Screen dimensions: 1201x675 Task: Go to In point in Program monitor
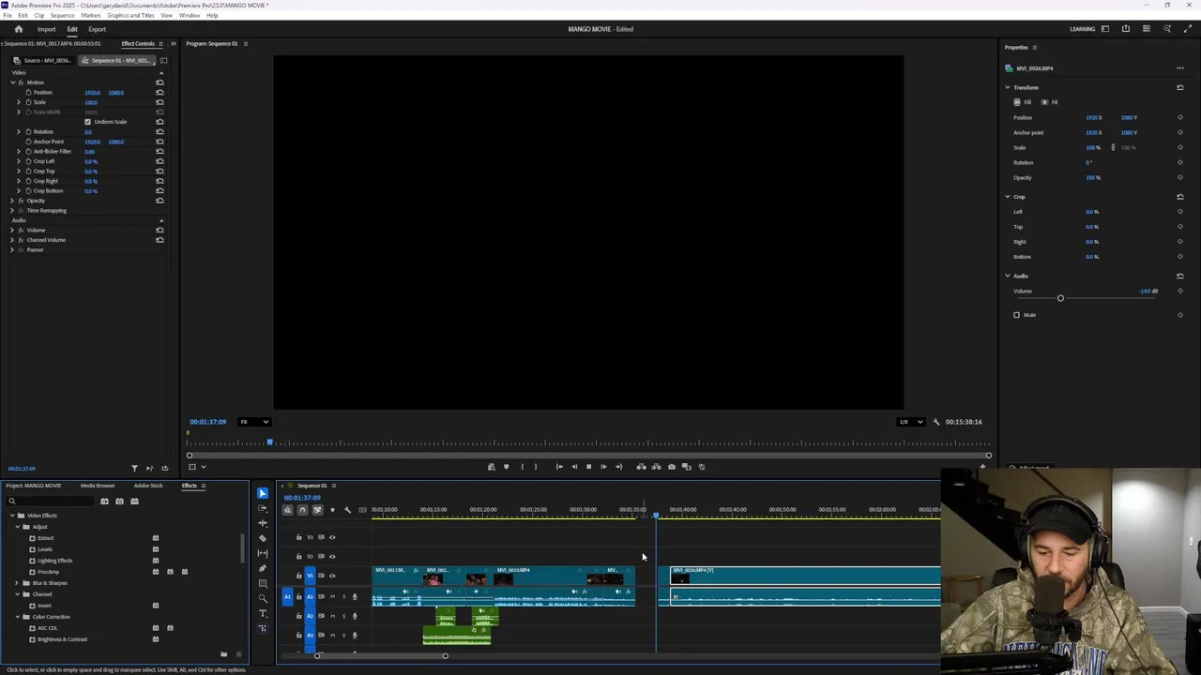click(559, 467)
